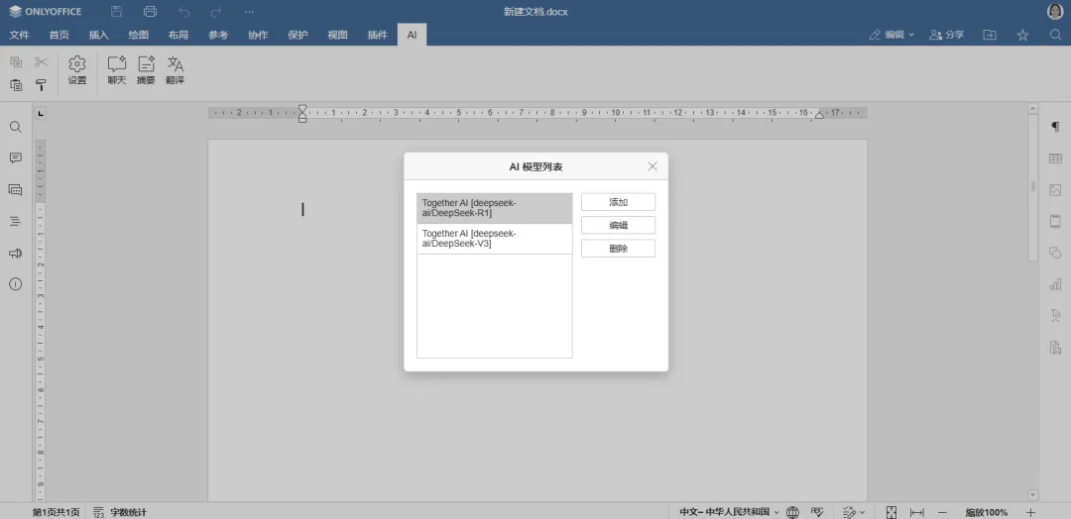Open track changes dropdown in status bar

point(854,511)
